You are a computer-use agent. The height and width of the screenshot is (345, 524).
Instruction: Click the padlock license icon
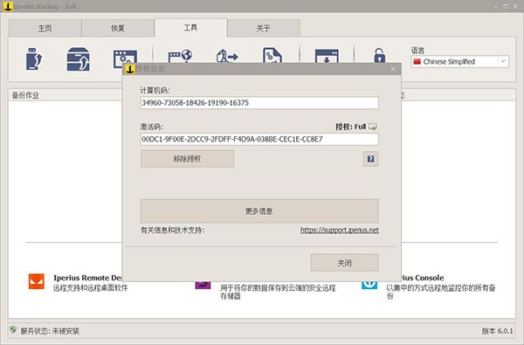pos(379,56)
